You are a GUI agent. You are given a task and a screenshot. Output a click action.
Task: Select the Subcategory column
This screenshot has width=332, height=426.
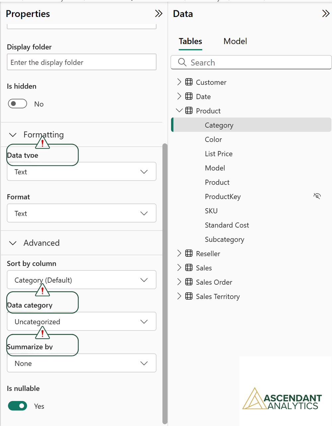(x=224, y=239)
